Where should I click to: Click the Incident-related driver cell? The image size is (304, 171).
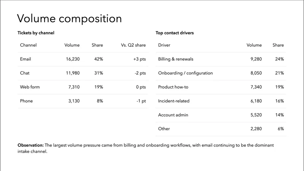174,101
